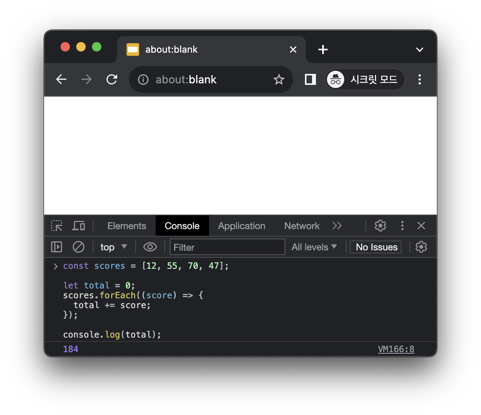Image resolution: width=481 pixels, height=415 pixels.
Task: Toggle the console sidebar
Action: [x=57, y=247]
